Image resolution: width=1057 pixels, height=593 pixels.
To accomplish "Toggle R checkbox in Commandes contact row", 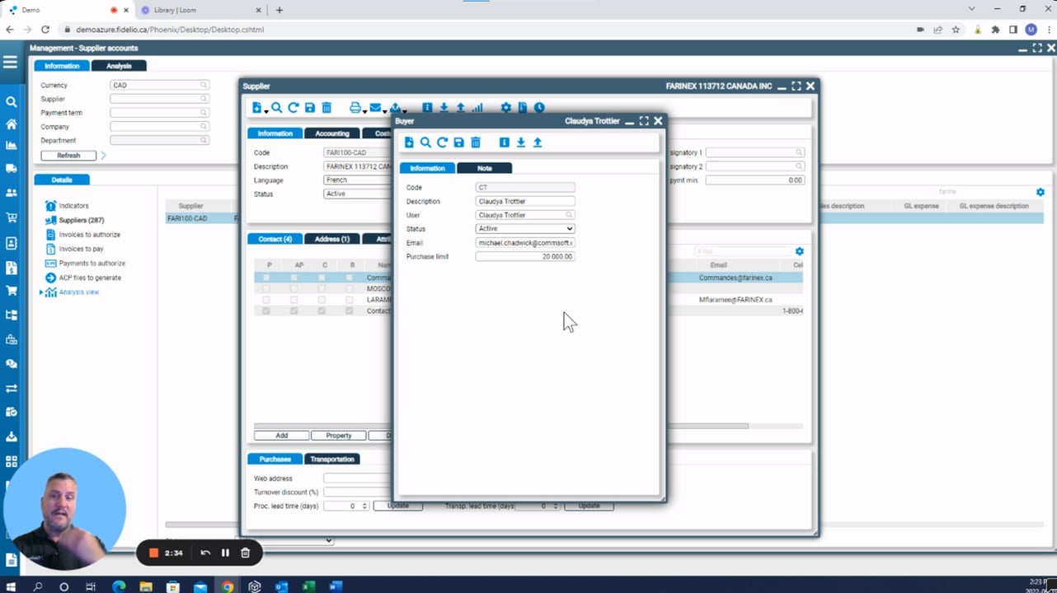I will coord(350,278).
